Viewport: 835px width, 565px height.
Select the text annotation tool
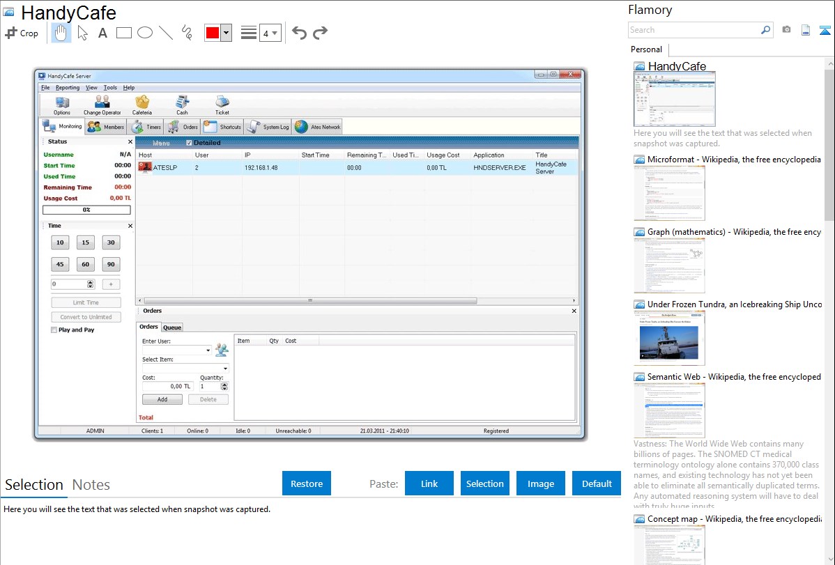[102, 33]
